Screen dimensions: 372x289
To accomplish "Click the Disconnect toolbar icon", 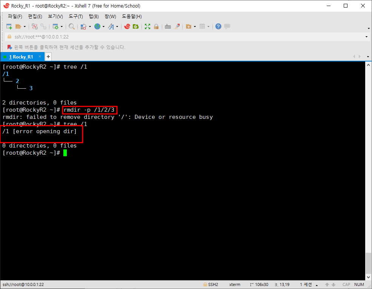I will (35, 26).
